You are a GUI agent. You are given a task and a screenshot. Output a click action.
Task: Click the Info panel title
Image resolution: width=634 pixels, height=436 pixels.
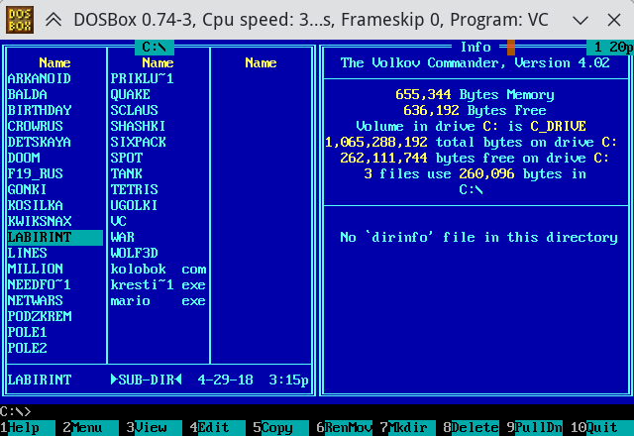click(475, 48)
